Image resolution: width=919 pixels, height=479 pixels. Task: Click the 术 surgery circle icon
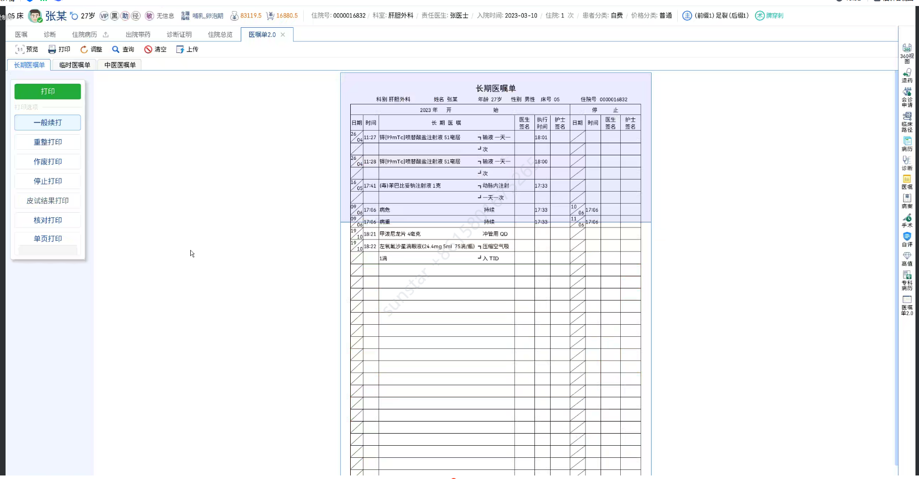(x=760, y=16)
